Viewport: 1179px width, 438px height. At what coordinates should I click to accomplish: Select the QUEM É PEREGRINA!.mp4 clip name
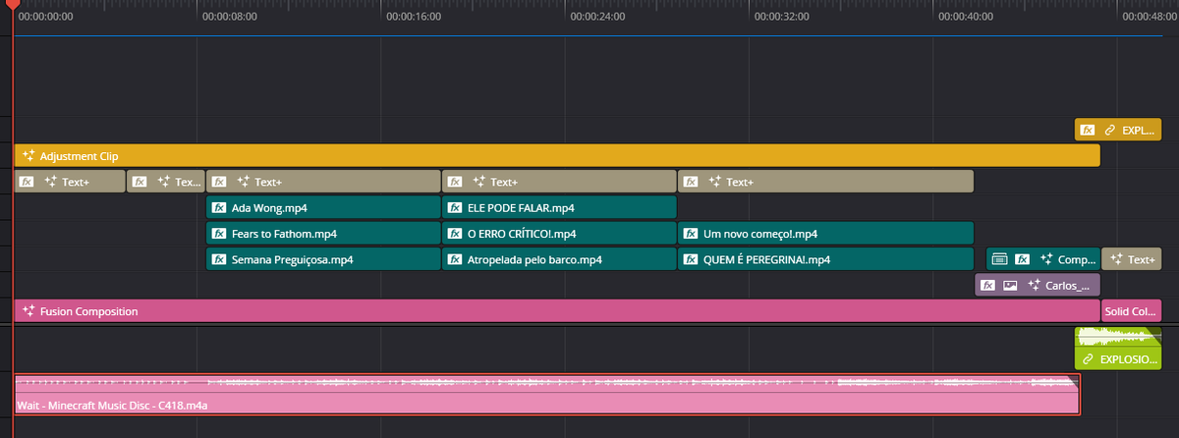[x=767, y=259]
